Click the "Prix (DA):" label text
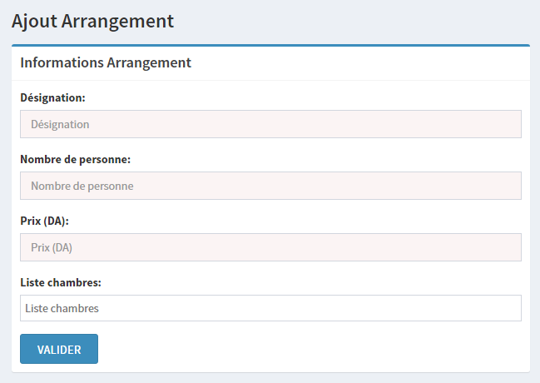This screenshot has height=383, width=540. point(44,221)
